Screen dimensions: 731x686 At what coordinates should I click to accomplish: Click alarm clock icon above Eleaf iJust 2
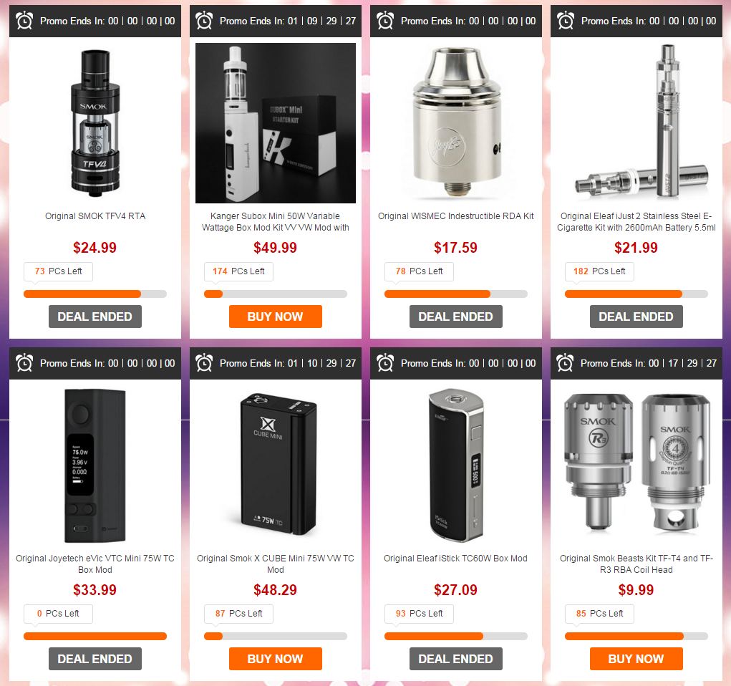point(566,21)
